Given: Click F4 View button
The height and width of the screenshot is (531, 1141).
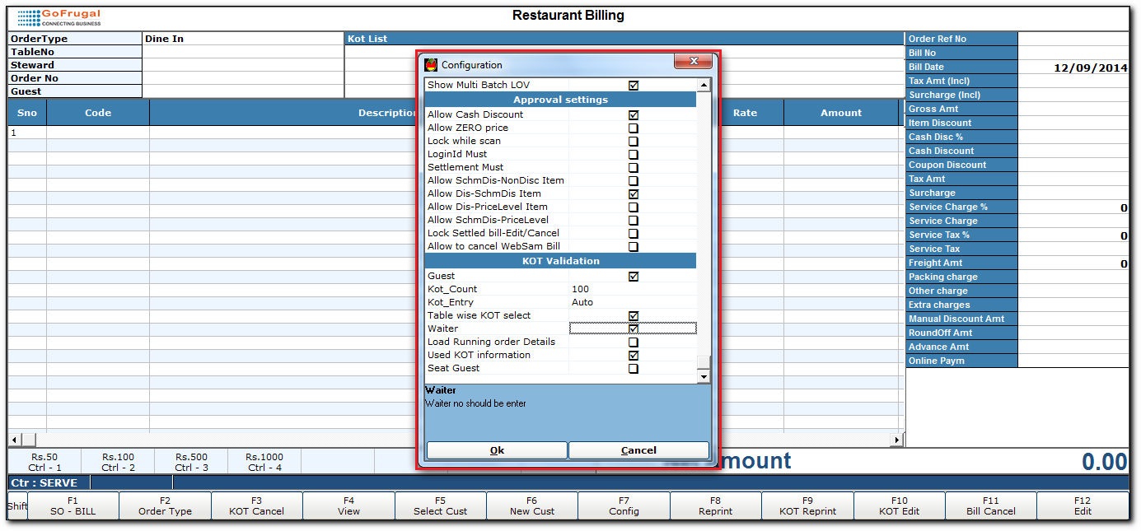Looking at the screenshot, I should (x=348, y=505).
